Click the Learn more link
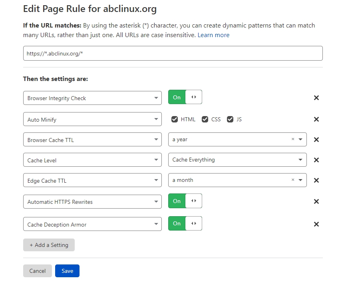The image size is (344, 284). [213, 35]
